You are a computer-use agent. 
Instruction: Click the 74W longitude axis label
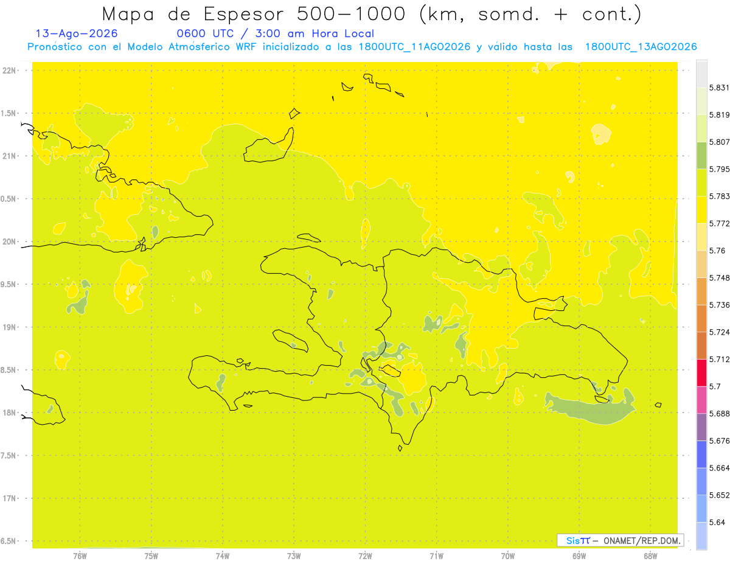(223, 555)
